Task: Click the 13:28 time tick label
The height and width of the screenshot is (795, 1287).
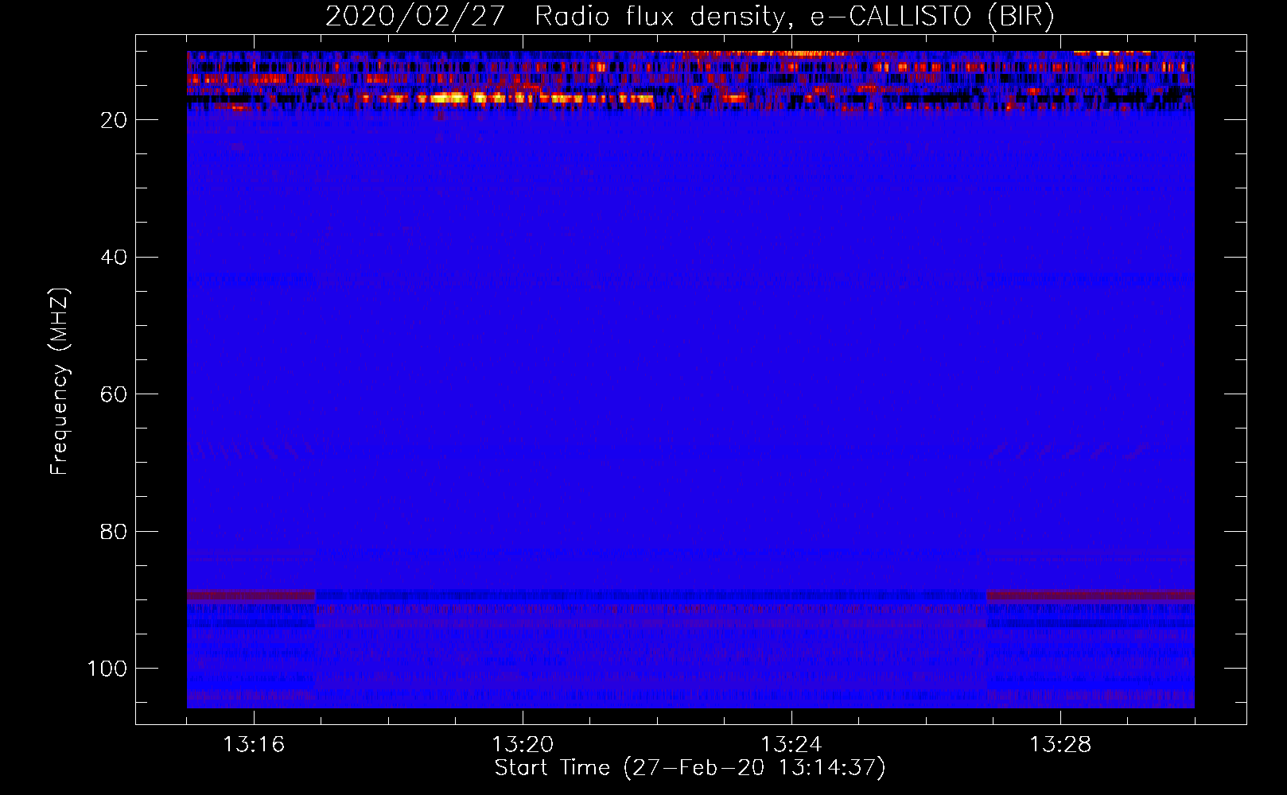Action: pos(1060,744)
